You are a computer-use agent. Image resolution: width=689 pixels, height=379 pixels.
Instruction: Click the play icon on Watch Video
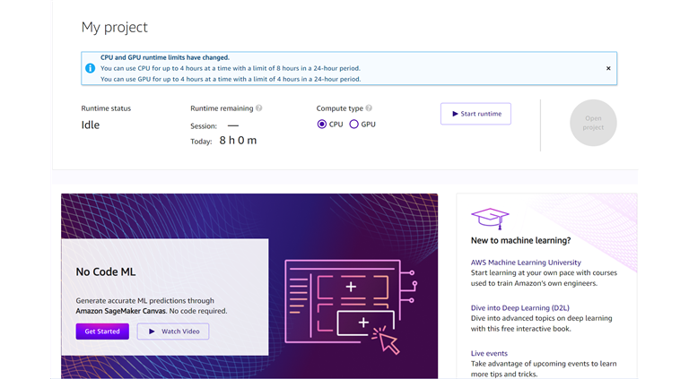coord(152,332)
